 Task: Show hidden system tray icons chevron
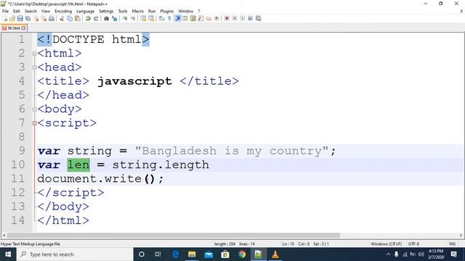[388, 254]
